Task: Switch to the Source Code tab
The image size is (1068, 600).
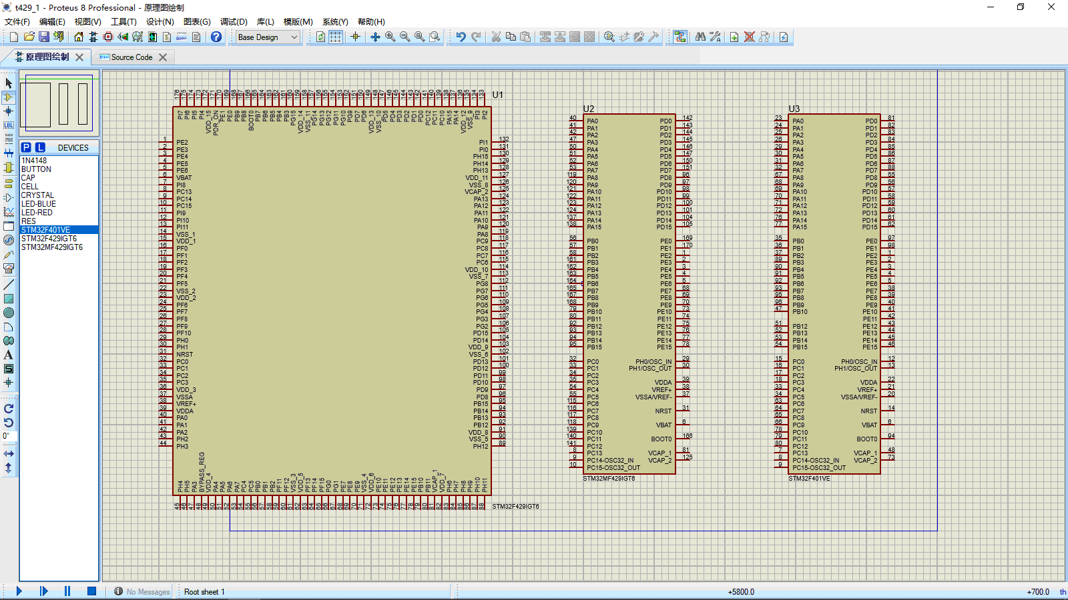Action: (x=133, y=57)
